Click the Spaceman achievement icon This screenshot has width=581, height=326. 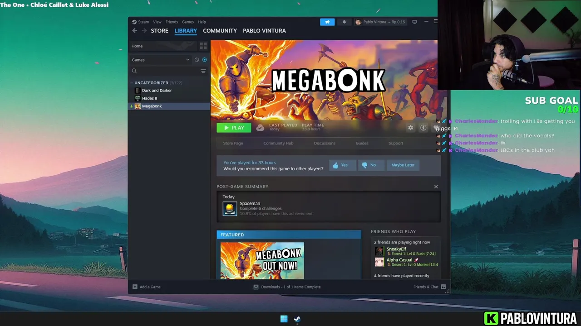230,209
